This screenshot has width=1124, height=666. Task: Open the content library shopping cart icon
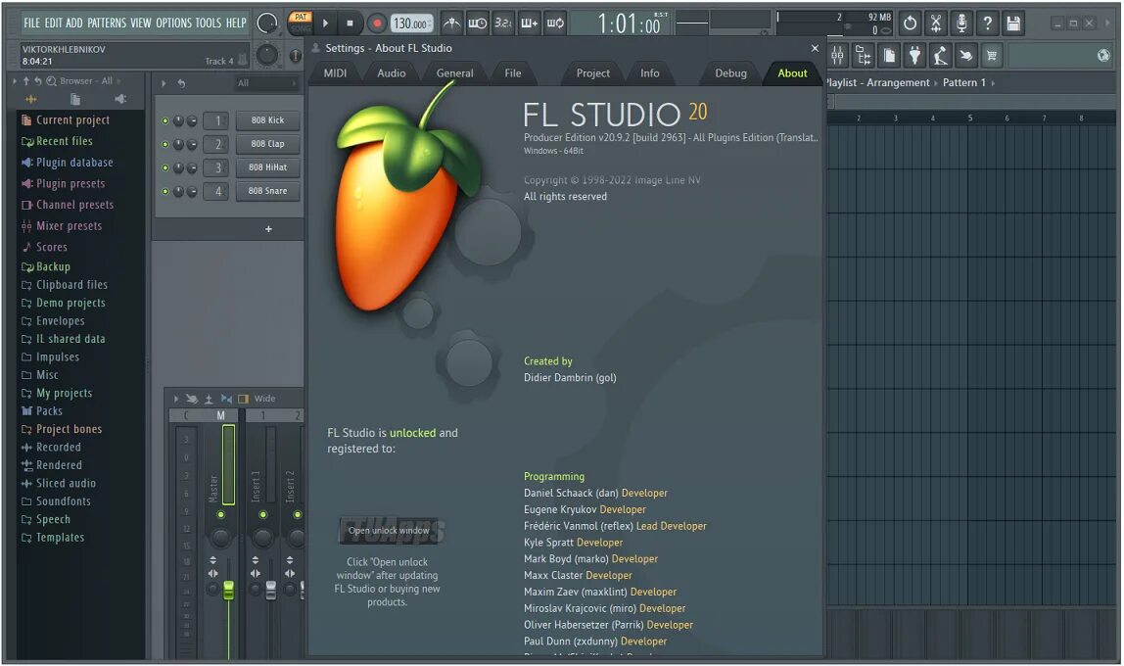click(992, 55)
